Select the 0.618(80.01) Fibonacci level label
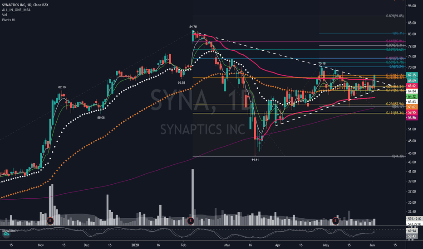423x249 pixels. [395, 41]
